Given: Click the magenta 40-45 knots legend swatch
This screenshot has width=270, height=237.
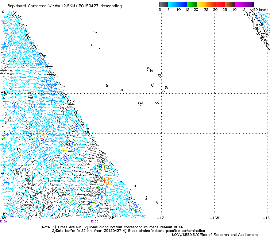Looking at the screenshot, I should pos(239,4).
